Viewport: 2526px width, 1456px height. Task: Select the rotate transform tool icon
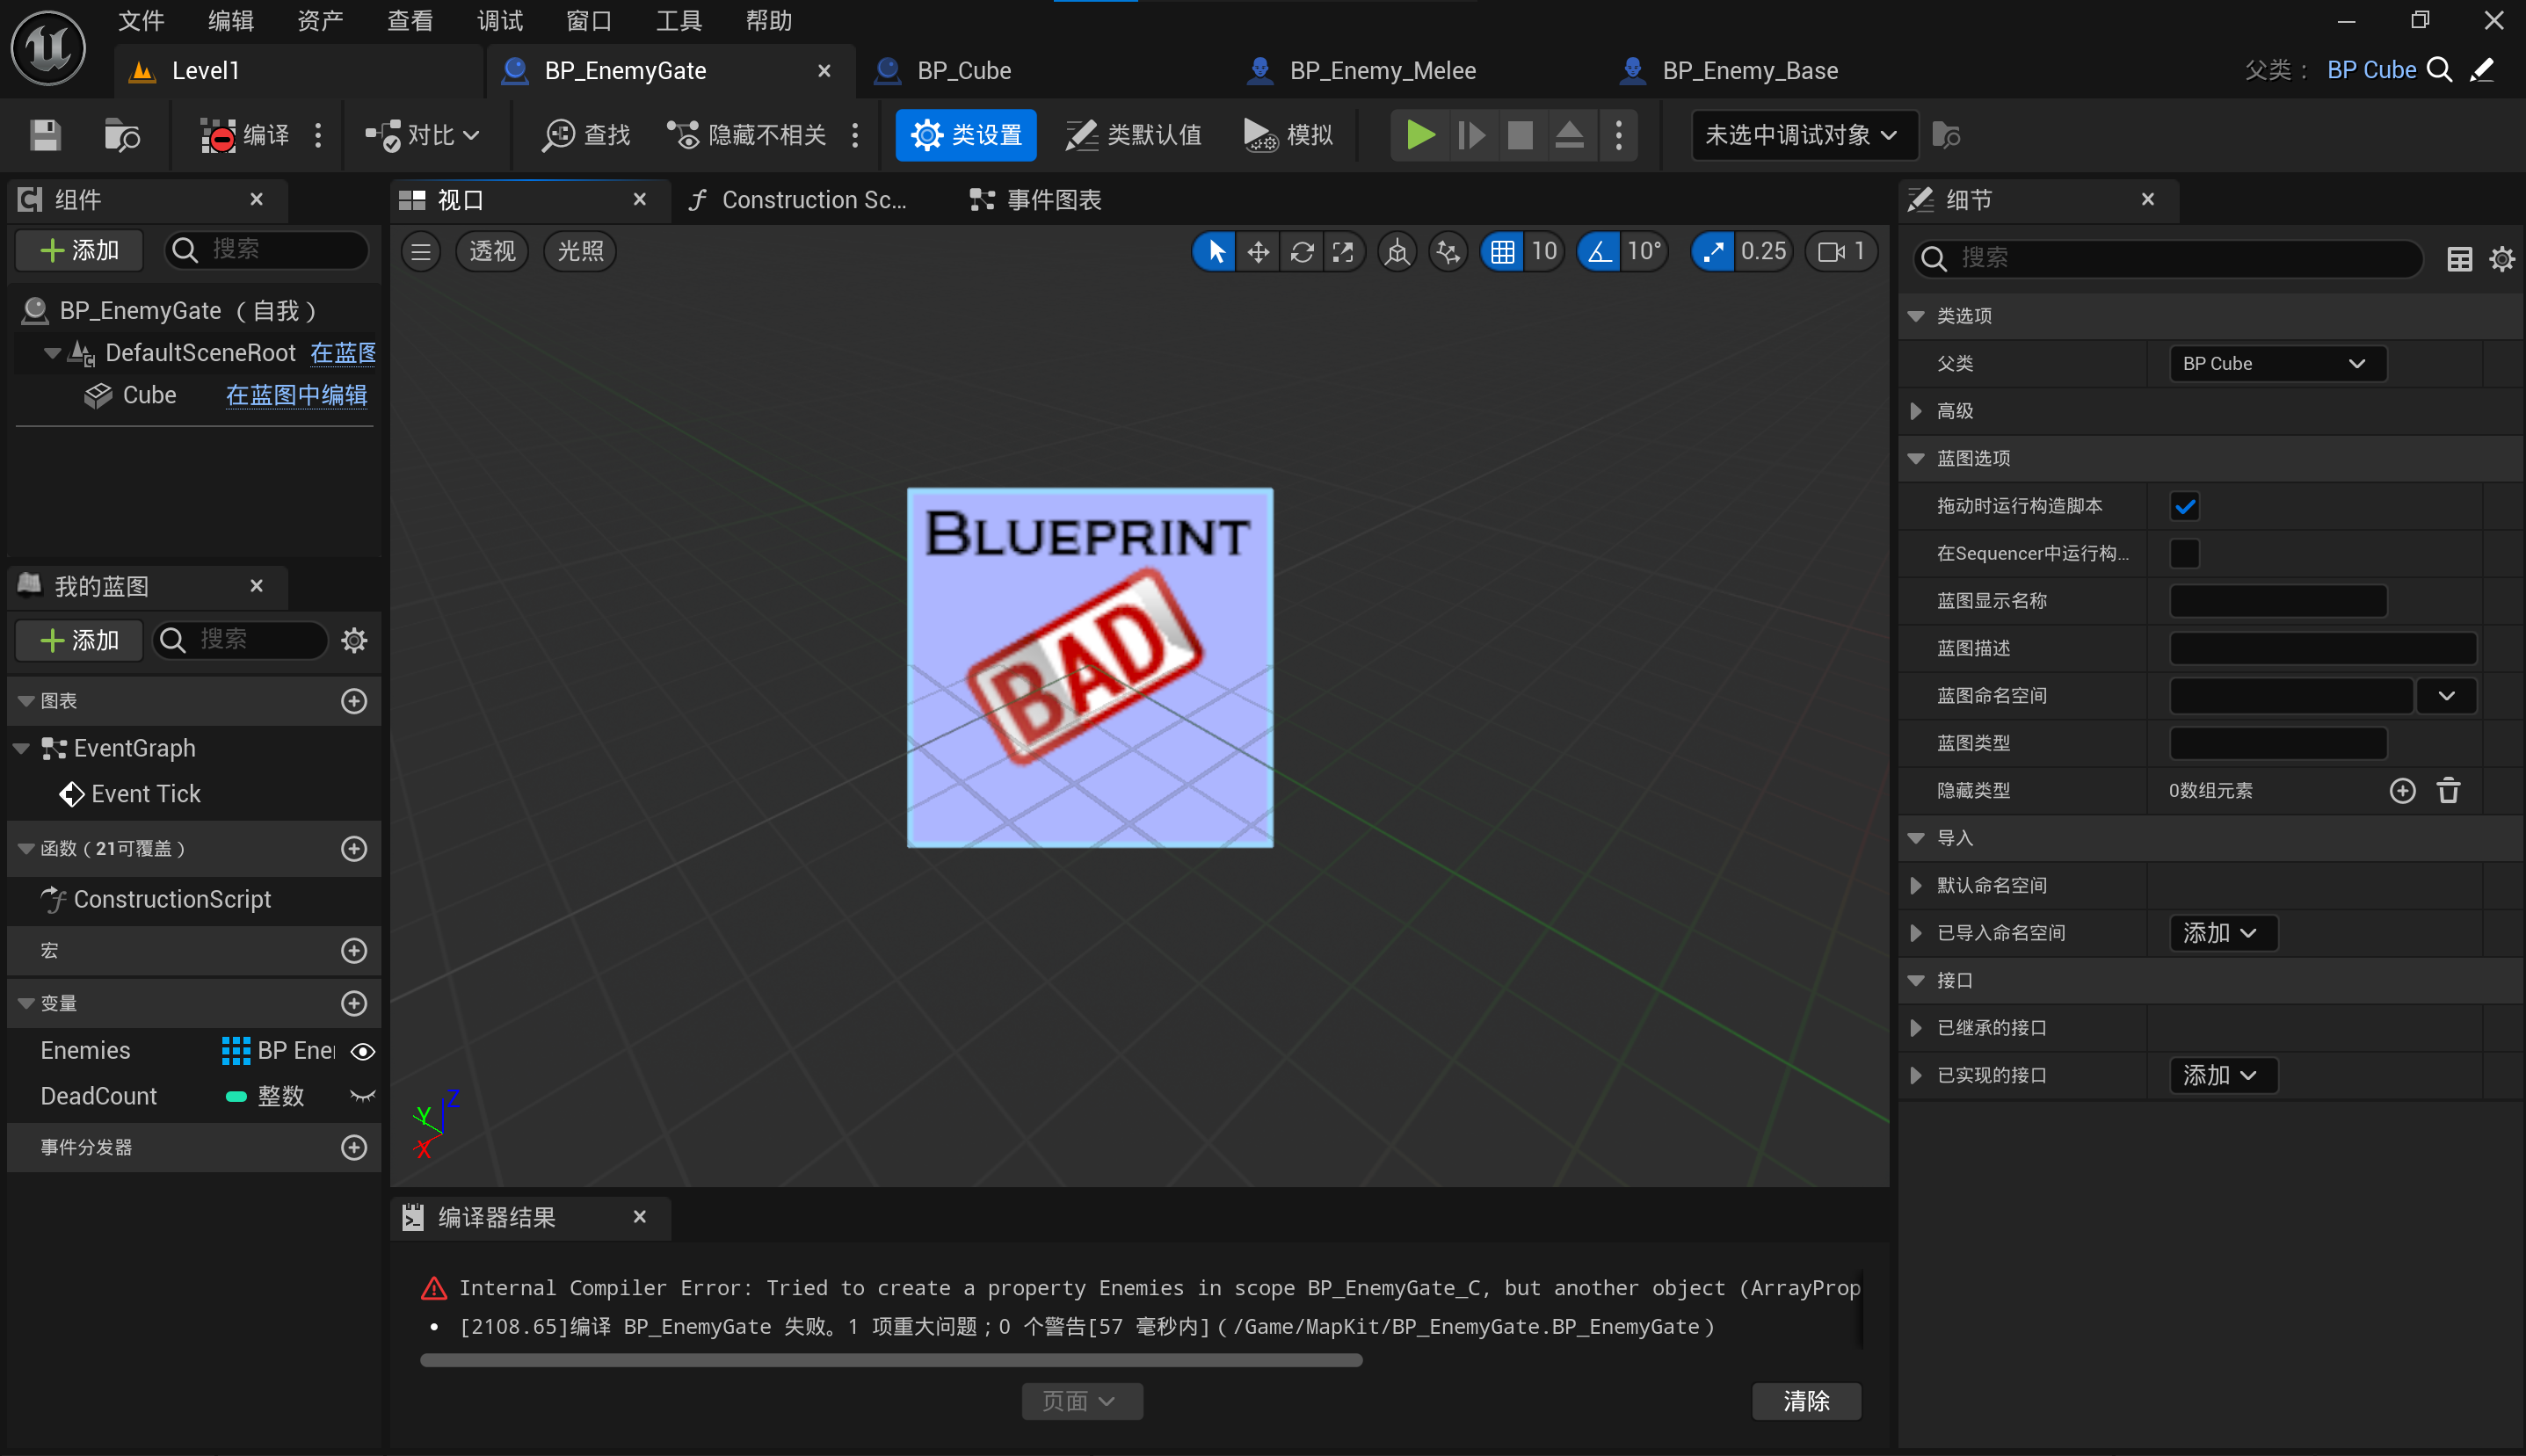click(x=1301, y=252)
